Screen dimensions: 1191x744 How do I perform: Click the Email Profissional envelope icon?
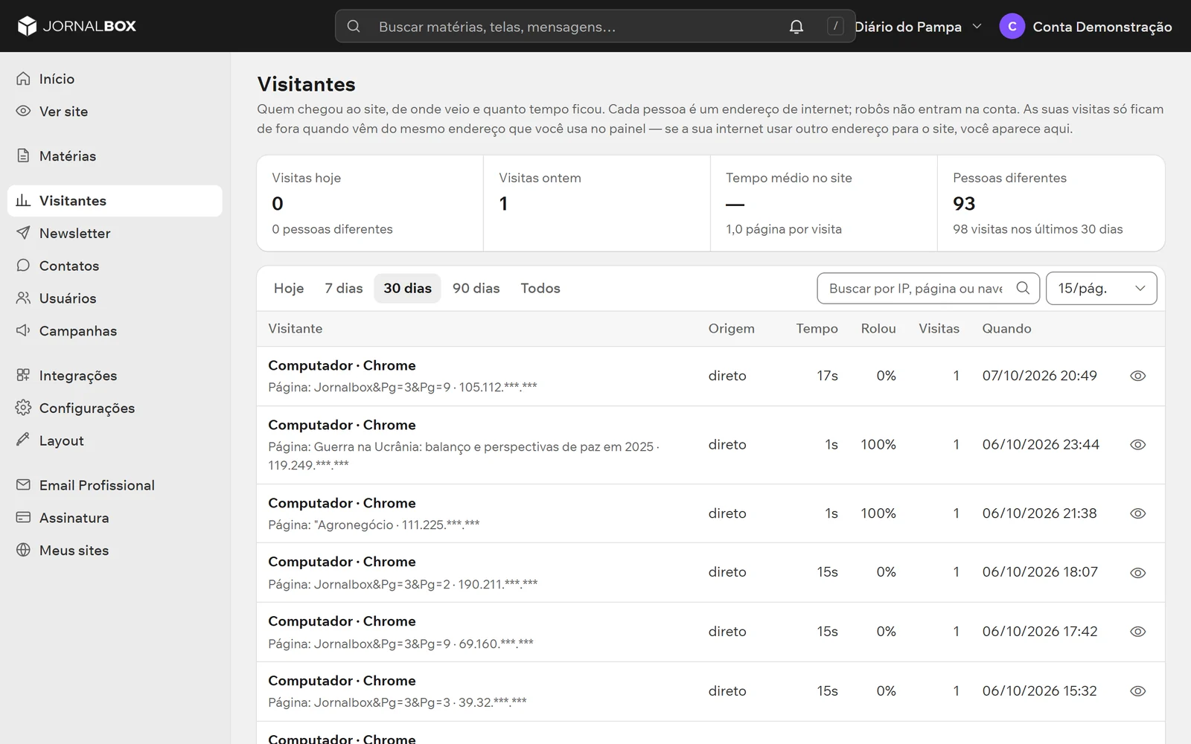(x=24, y=485)
